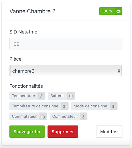132x148 pixels.
Task: Select the Batterie feature tag label
Action: [x=58, y=96]
